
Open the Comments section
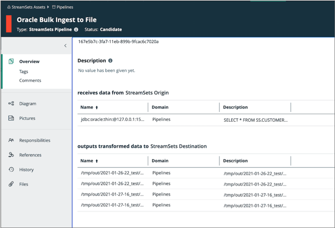click(x=30, y=81)
